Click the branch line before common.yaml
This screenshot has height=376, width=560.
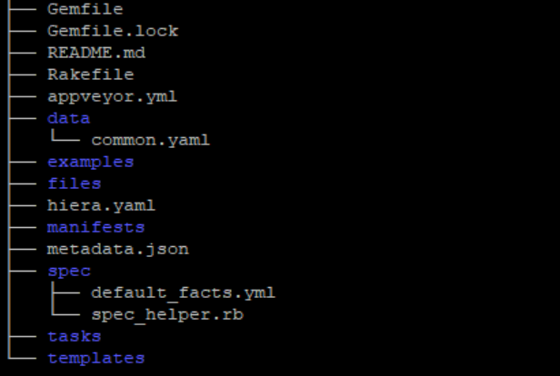65,136
